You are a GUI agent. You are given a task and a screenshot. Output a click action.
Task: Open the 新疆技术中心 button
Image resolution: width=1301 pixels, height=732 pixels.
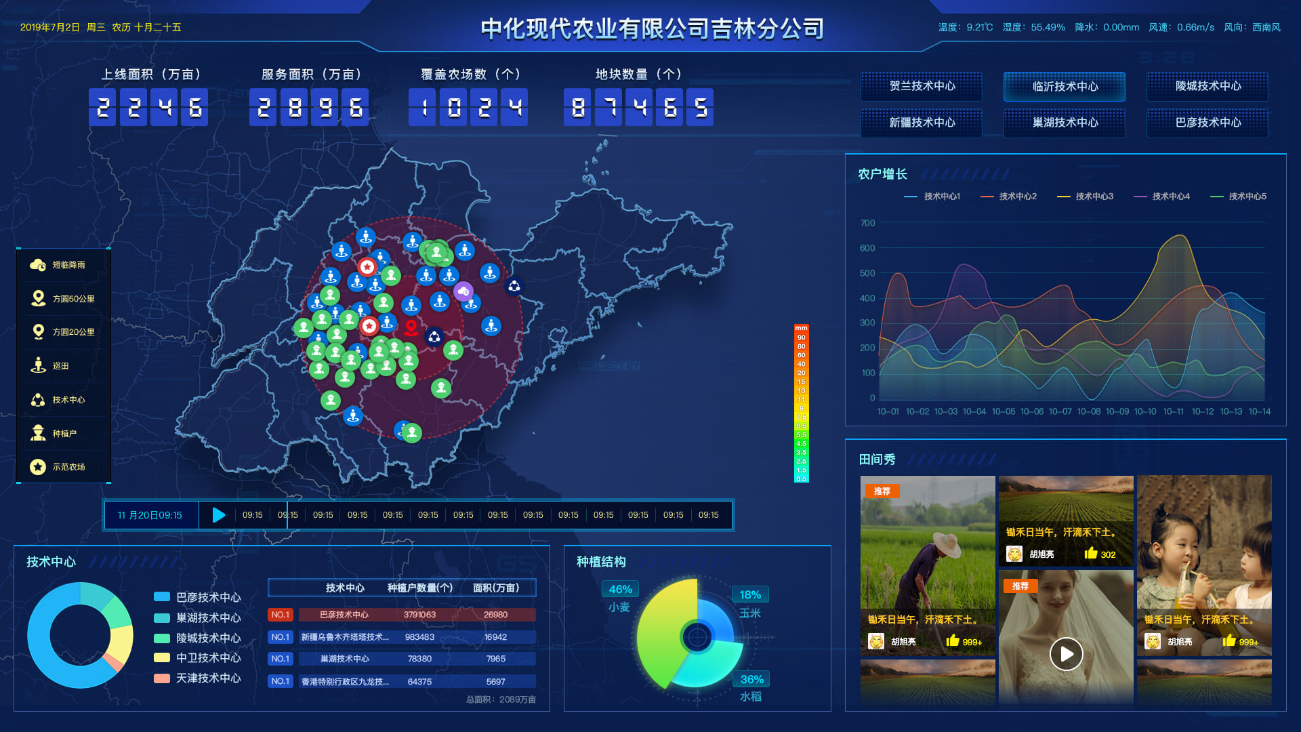tap(922, 123)
